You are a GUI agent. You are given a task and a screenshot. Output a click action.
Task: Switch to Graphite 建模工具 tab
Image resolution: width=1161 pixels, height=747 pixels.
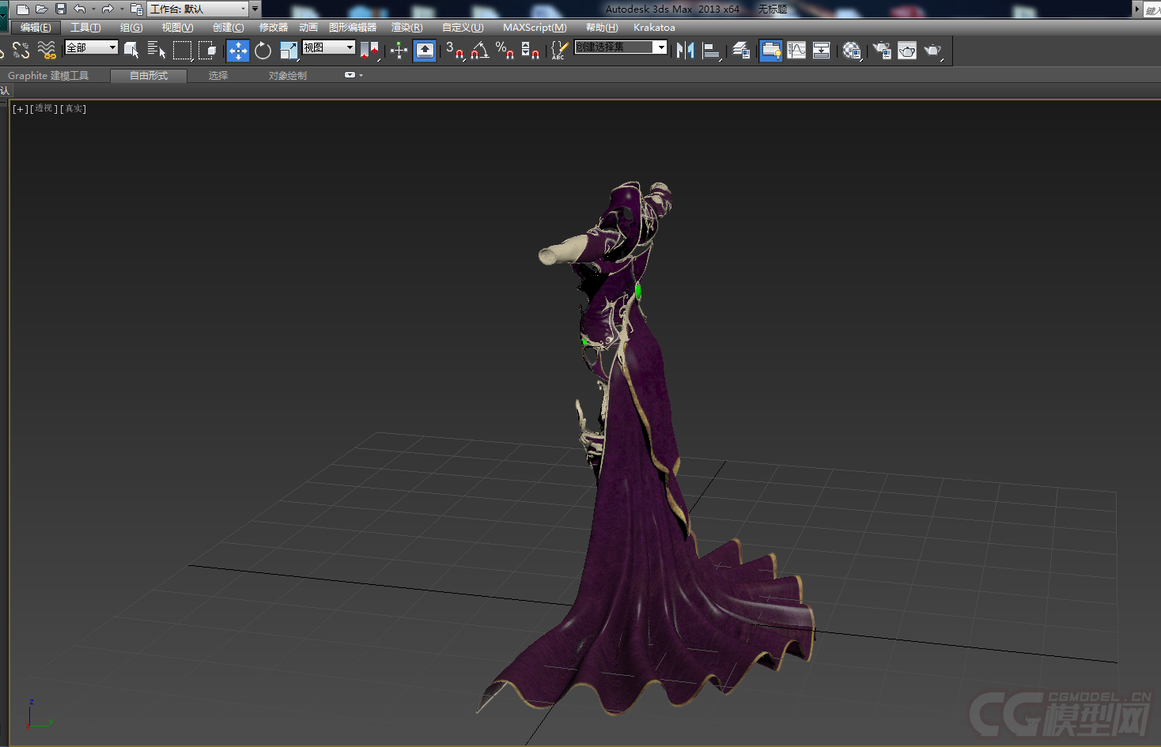(48, 76)
